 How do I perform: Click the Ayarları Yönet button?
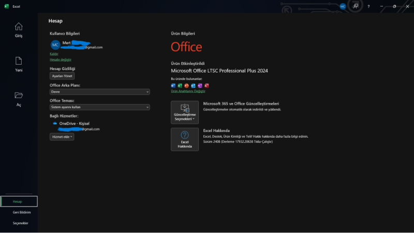click(62, 76)
